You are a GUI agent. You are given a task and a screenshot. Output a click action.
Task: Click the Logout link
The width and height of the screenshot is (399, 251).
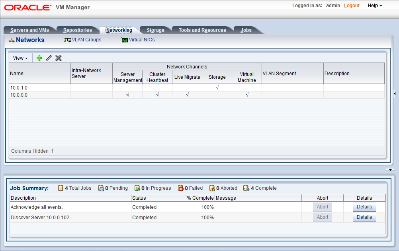coord(351,6)
